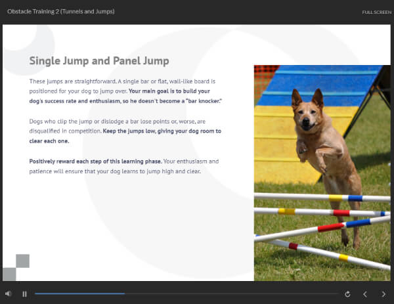Screen dimensions: 394x304
Task: Replay the current slide
Action: [x=347, y=294]
